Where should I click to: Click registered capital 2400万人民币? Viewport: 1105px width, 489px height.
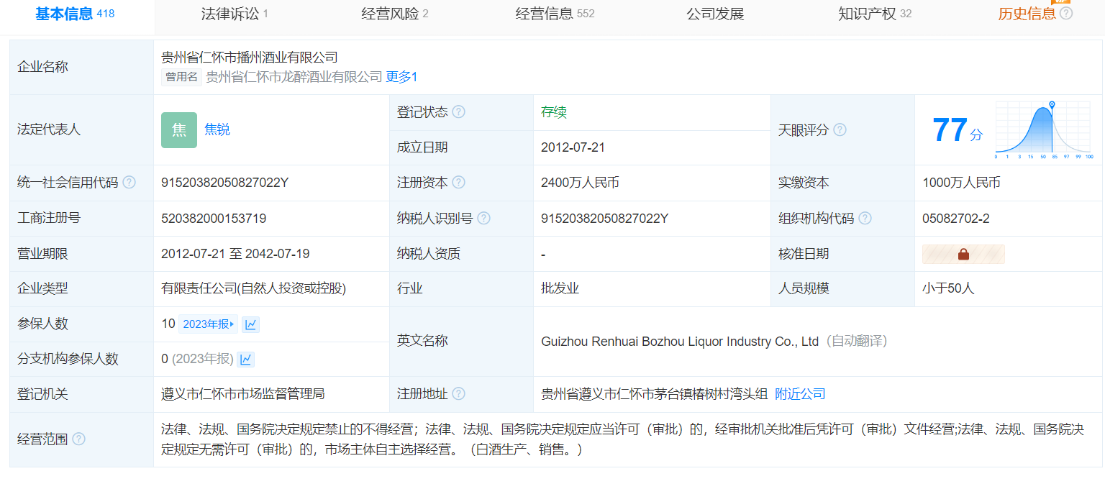[580, 183]
